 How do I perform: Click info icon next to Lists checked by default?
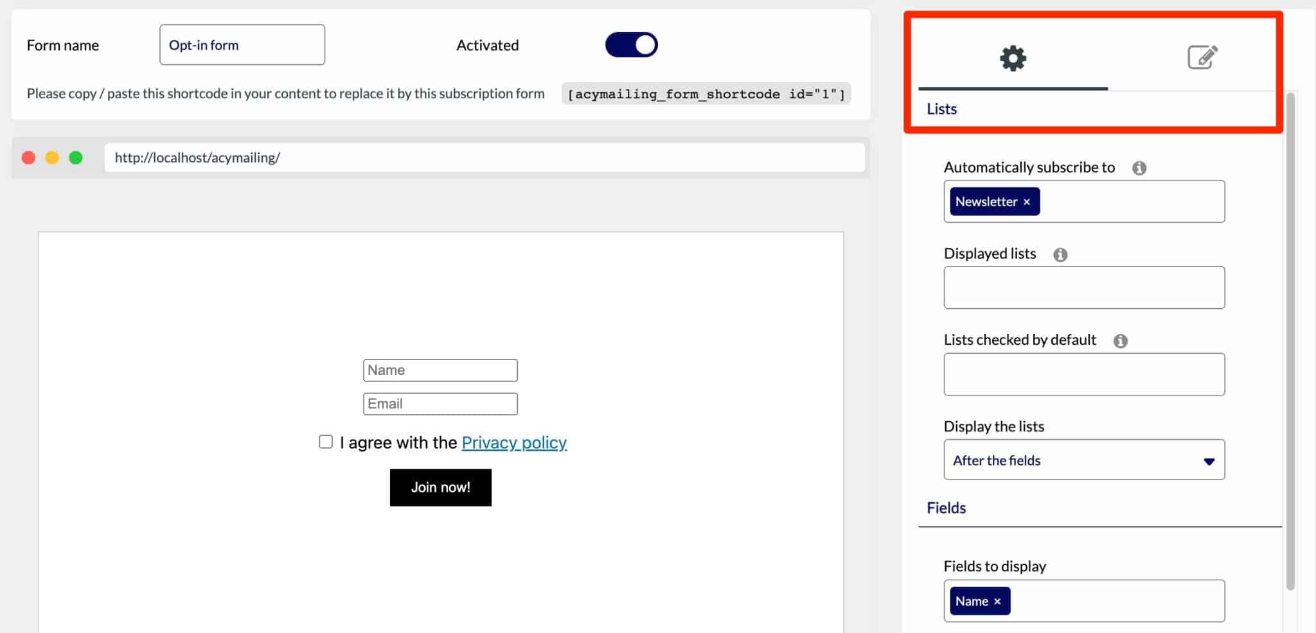pyautogui.click(x=1121, y=341)
